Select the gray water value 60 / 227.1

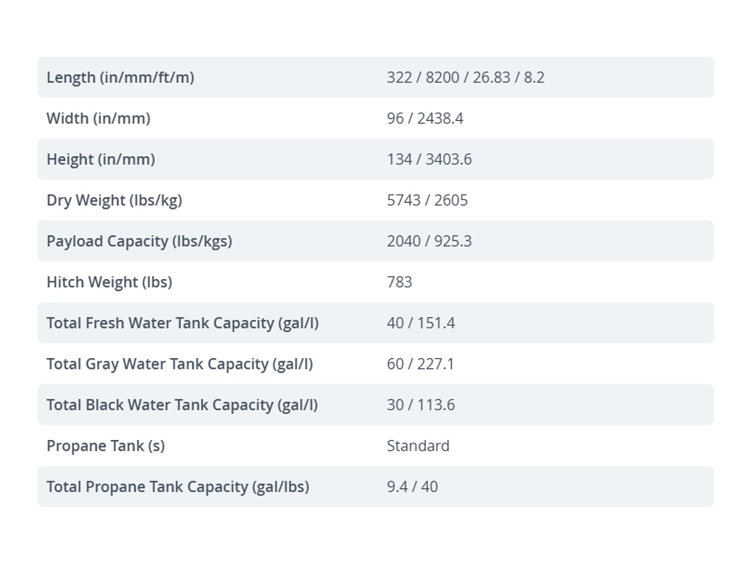421,364
